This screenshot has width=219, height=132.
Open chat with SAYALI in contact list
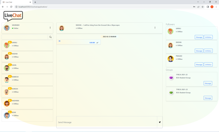pos(27,45)
